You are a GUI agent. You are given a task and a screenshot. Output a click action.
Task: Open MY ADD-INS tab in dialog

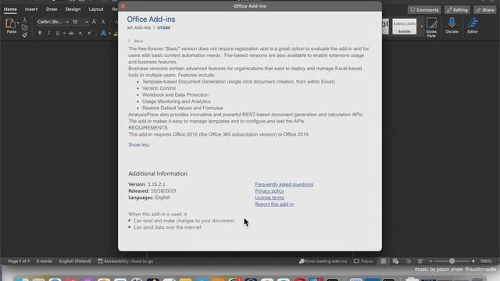[x=139, y=28]
